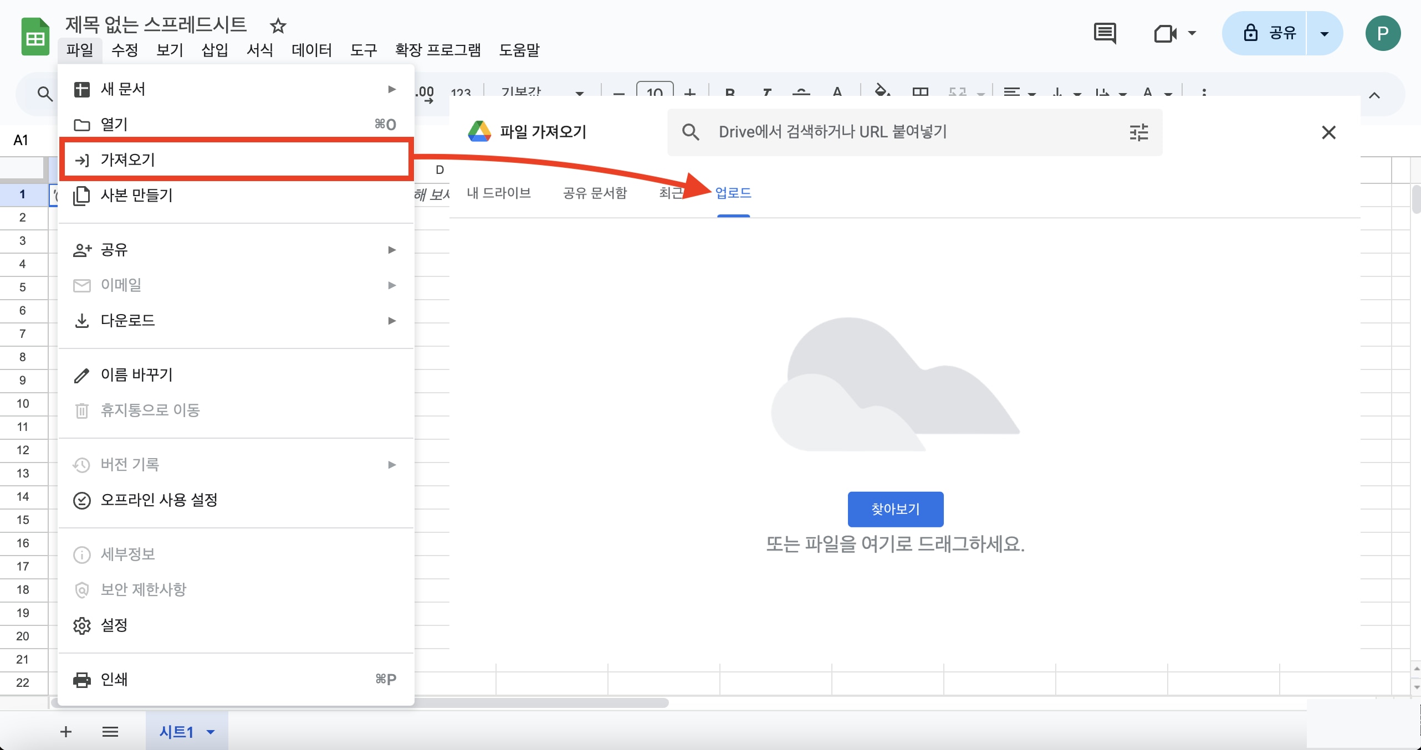1421x750 pixels.
Task: Choose 새 문서 in file menu
Action: [236, 89]
